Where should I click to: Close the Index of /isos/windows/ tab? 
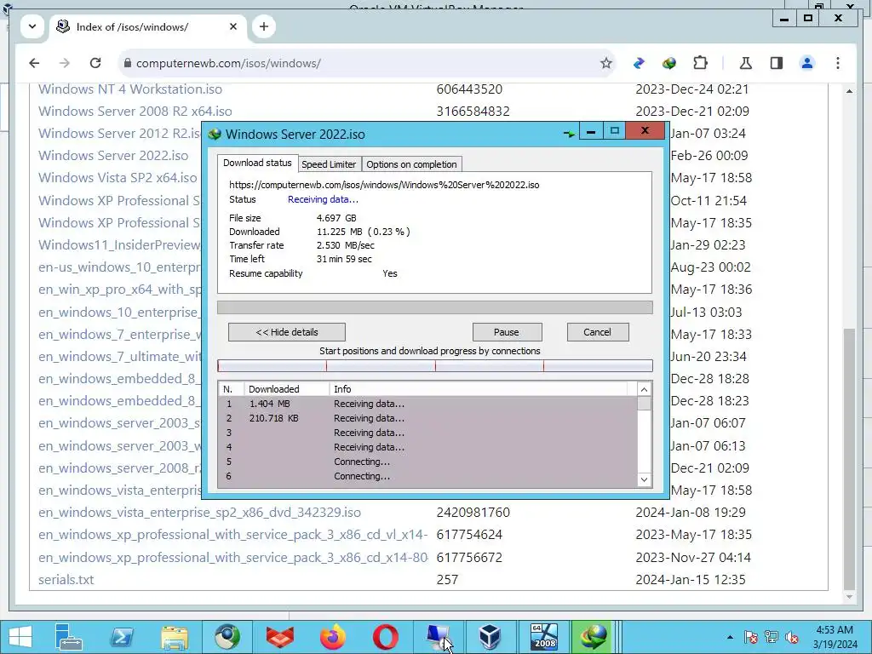pyautogui.click(x=233, y=26)
